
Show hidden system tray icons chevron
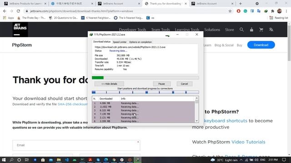coord(241,160)
